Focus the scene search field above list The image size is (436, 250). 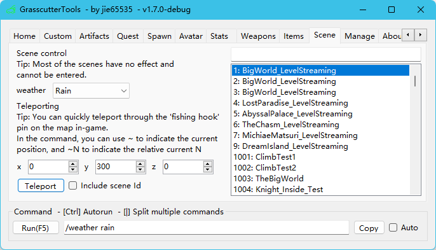click(x=326, y=54)
